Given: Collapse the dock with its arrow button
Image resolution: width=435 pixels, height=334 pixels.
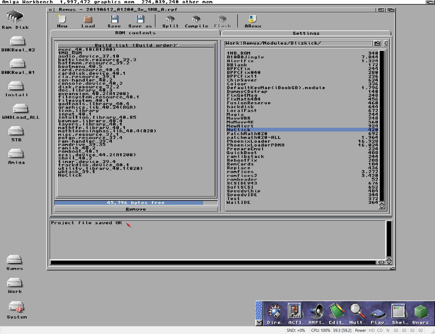Looking at the screenshot, I should tap(259, 323).
